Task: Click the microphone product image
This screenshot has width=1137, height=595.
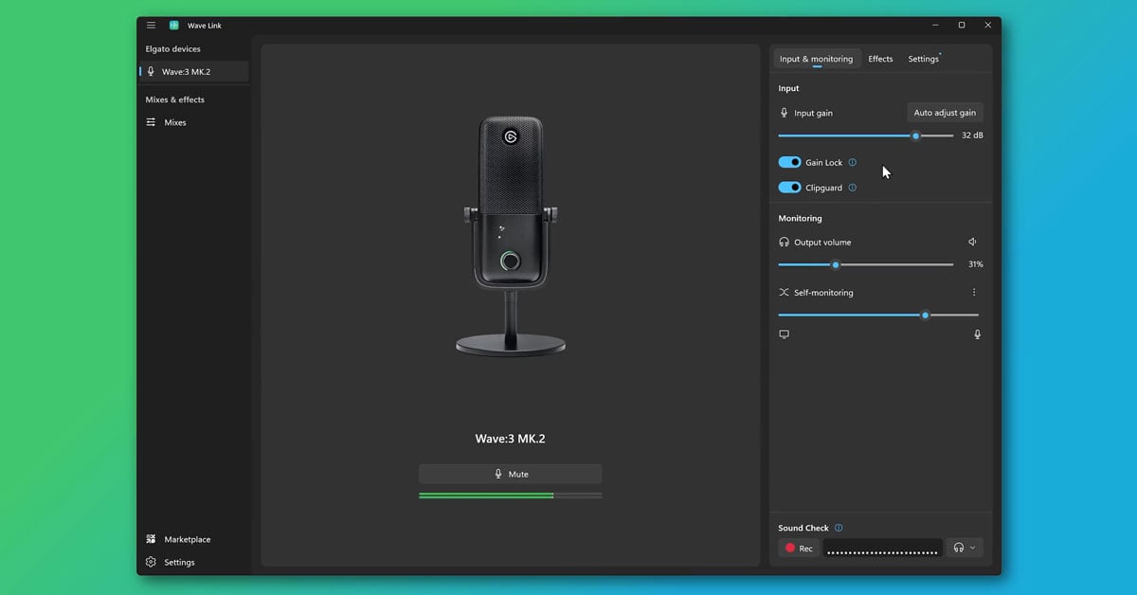Action: 510,235
